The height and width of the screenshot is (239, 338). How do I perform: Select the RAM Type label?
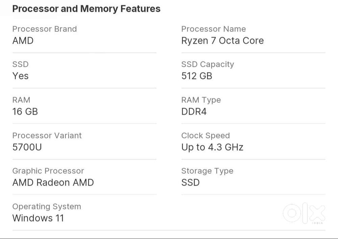coord(201,100)
